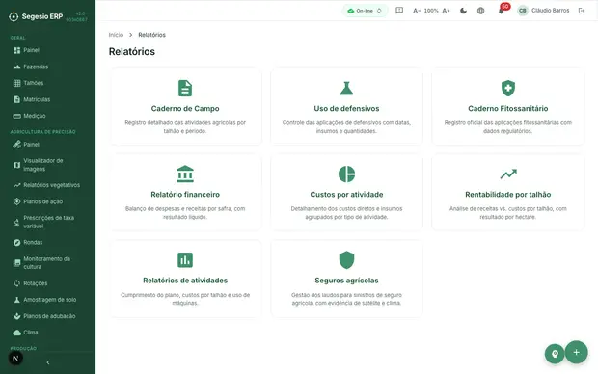
Task: Open Custos por atividade report
Action: (346, 193)
